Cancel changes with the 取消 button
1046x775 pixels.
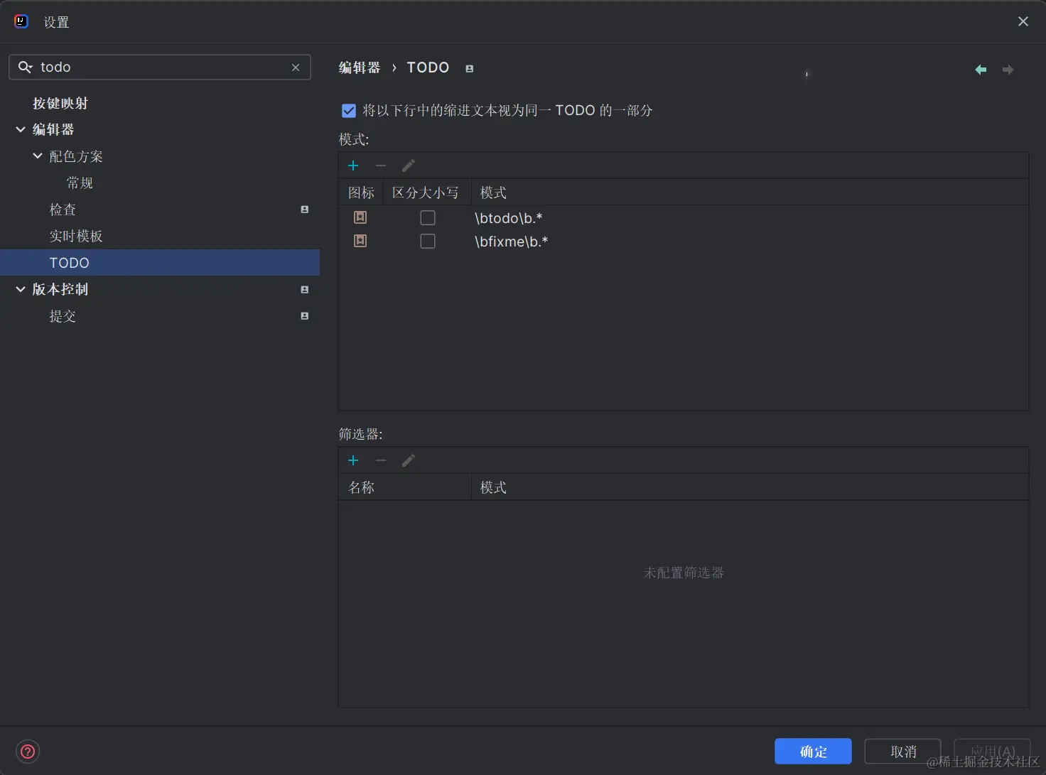click(x=902, y=751)
